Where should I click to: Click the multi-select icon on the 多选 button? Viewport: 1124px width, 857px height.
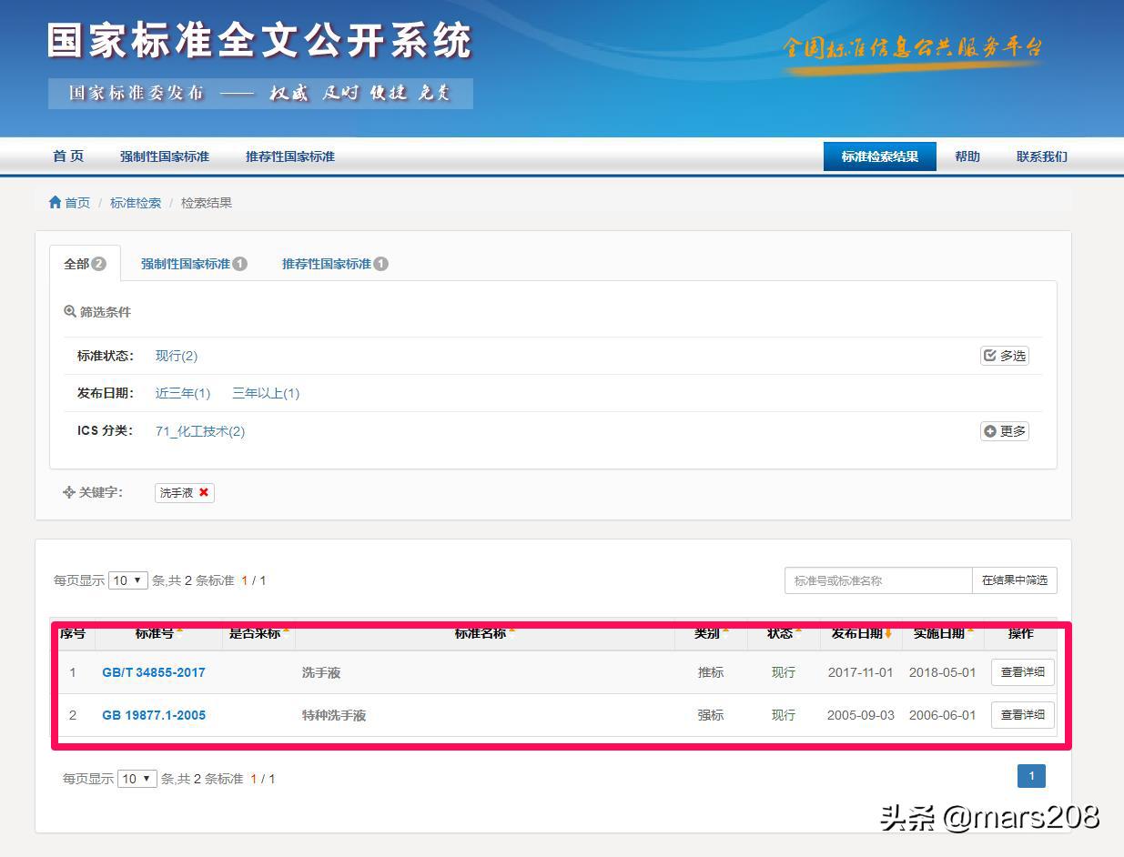coord(990,356)
